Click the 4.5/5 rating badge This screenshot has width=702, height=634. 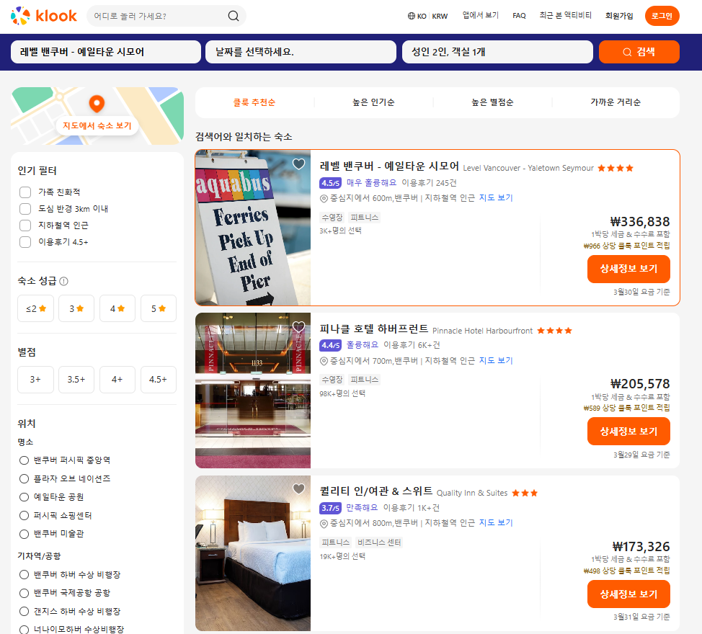click(x=330, y=183)
